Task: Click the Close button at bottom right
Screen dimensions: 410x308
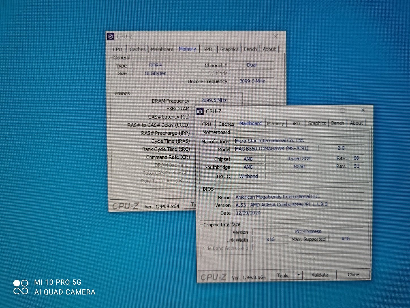Action: point(353,275)
